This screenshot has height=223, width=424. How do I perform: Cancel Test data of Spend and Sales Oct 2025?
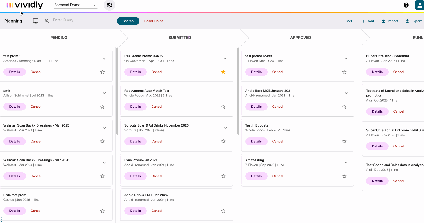(x=399, y=111)
